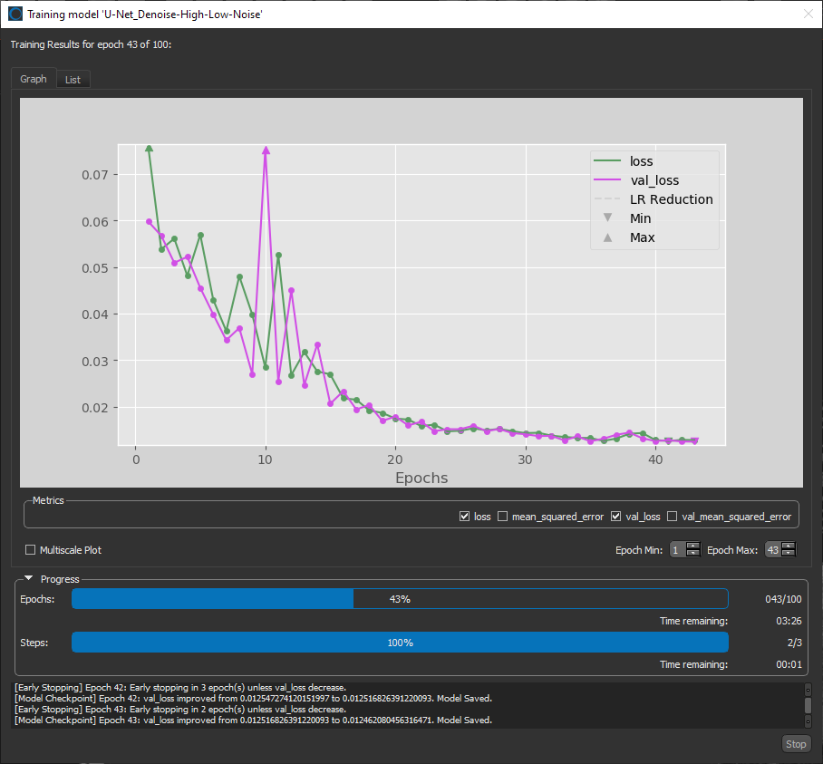Click the val_loss legend entry in plot
The image size is (823, 764).
[654, 180]
